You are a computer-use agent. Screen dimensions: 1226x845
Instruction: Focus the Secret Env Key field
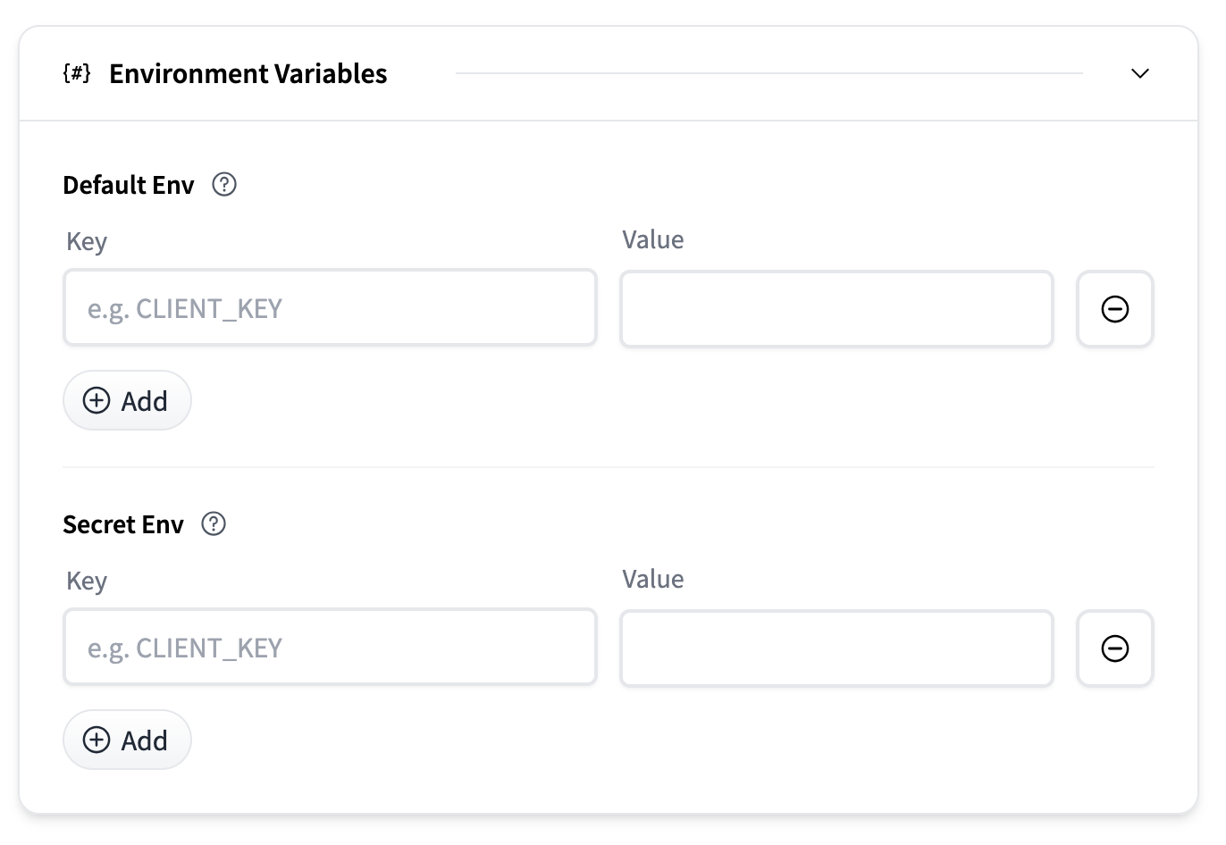(x=330, y=648)
